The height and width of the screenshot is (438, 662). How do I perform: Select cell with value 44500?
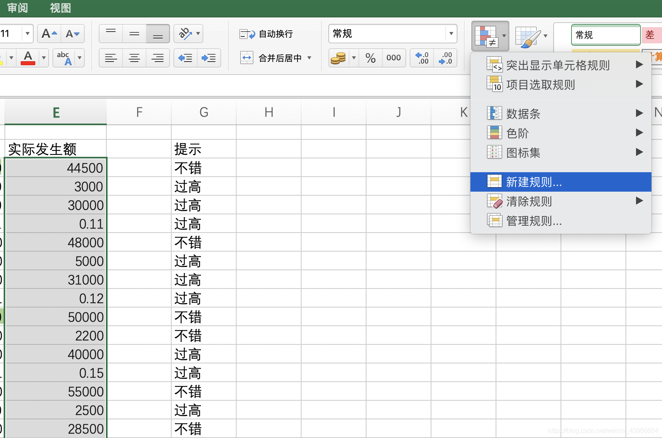(x=56, y=168)
